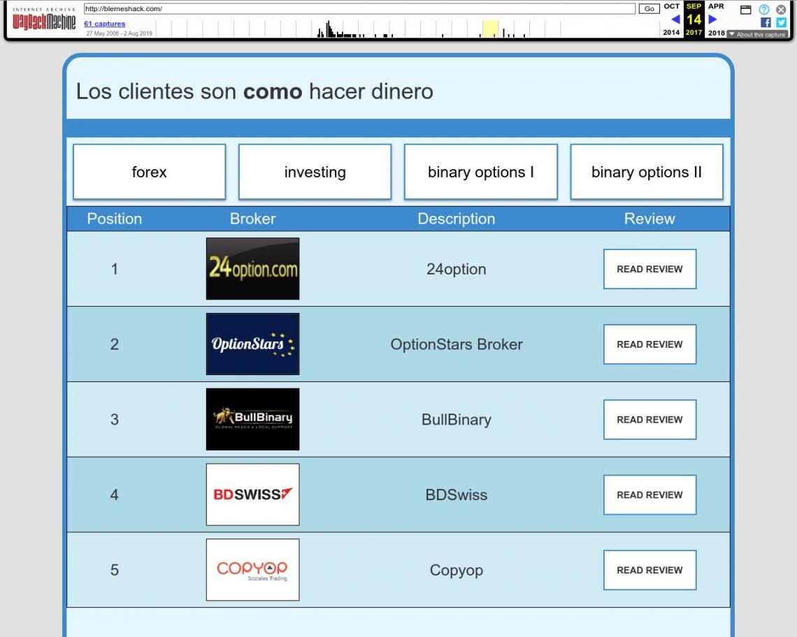Screen dimensions: 797x637
Task: Share this capture on Facebook
Action: click(766, 22)
